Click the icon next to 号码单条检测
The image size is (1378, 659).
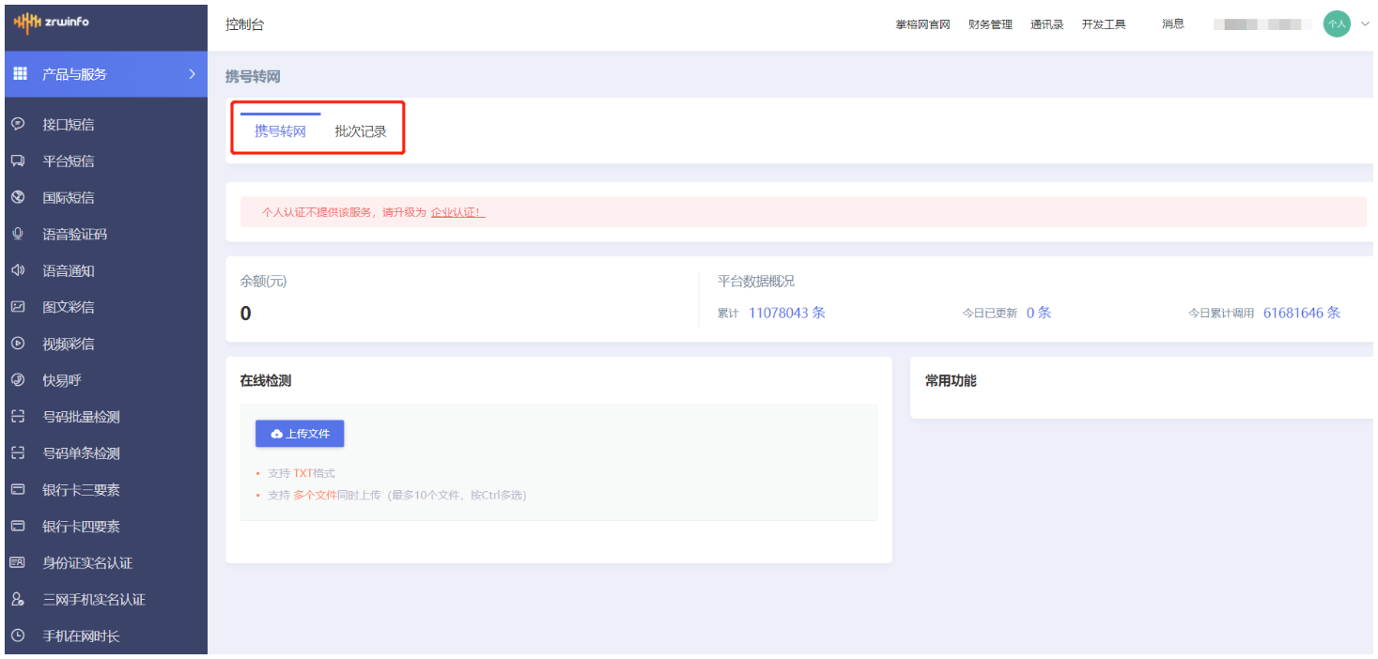[17, 453]
